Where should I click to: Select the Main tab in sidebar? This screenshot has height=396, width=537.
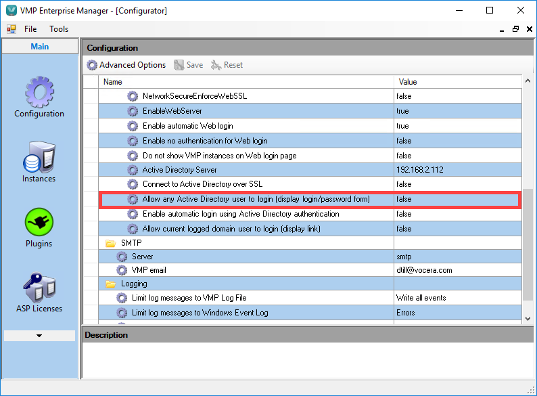[40, 46]
